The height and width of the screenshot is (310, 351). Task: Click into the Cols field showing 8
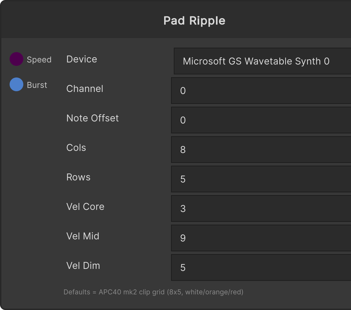pos(261,150)
